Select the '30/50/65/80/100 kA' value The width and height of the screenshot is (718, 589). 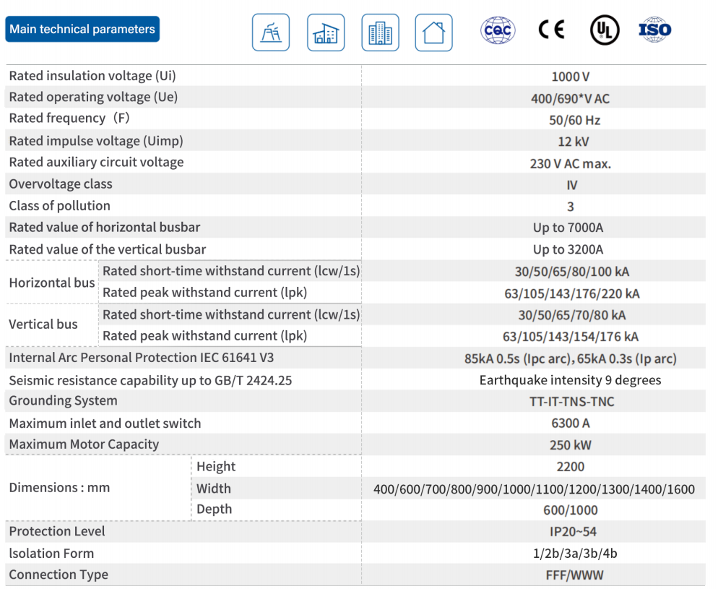(572, 272)
